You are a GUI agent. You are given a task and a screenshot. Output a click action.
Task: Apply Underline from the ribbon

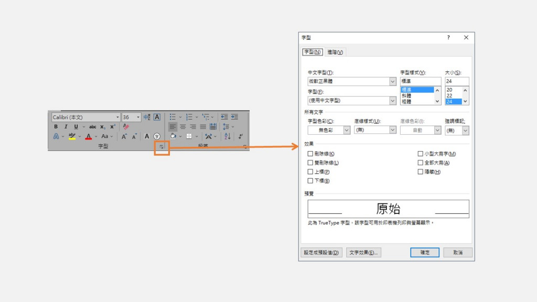pos(76,127)
